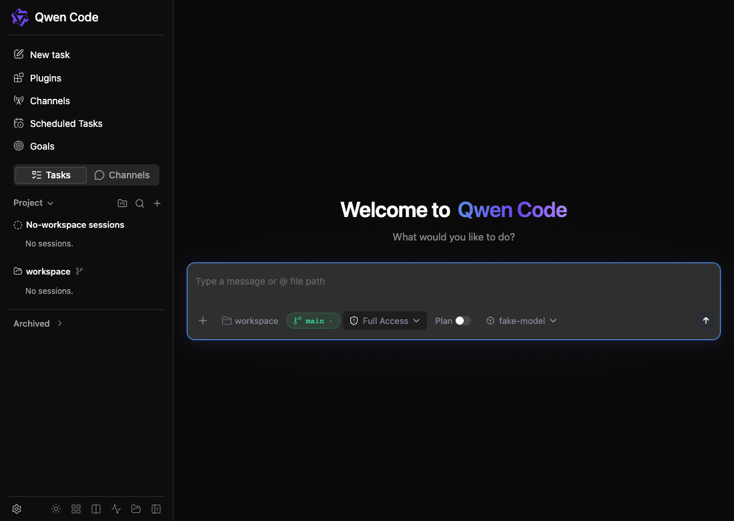Click the Qwen Code logo icon
The image size is (734, 521).
point(19,17)
